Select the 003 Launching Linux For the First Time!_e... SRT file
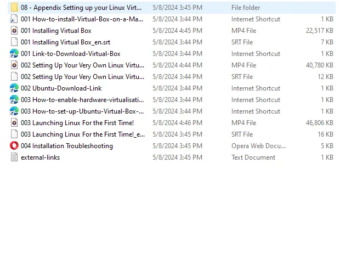 pyautogui.click(x=83, y=134)
